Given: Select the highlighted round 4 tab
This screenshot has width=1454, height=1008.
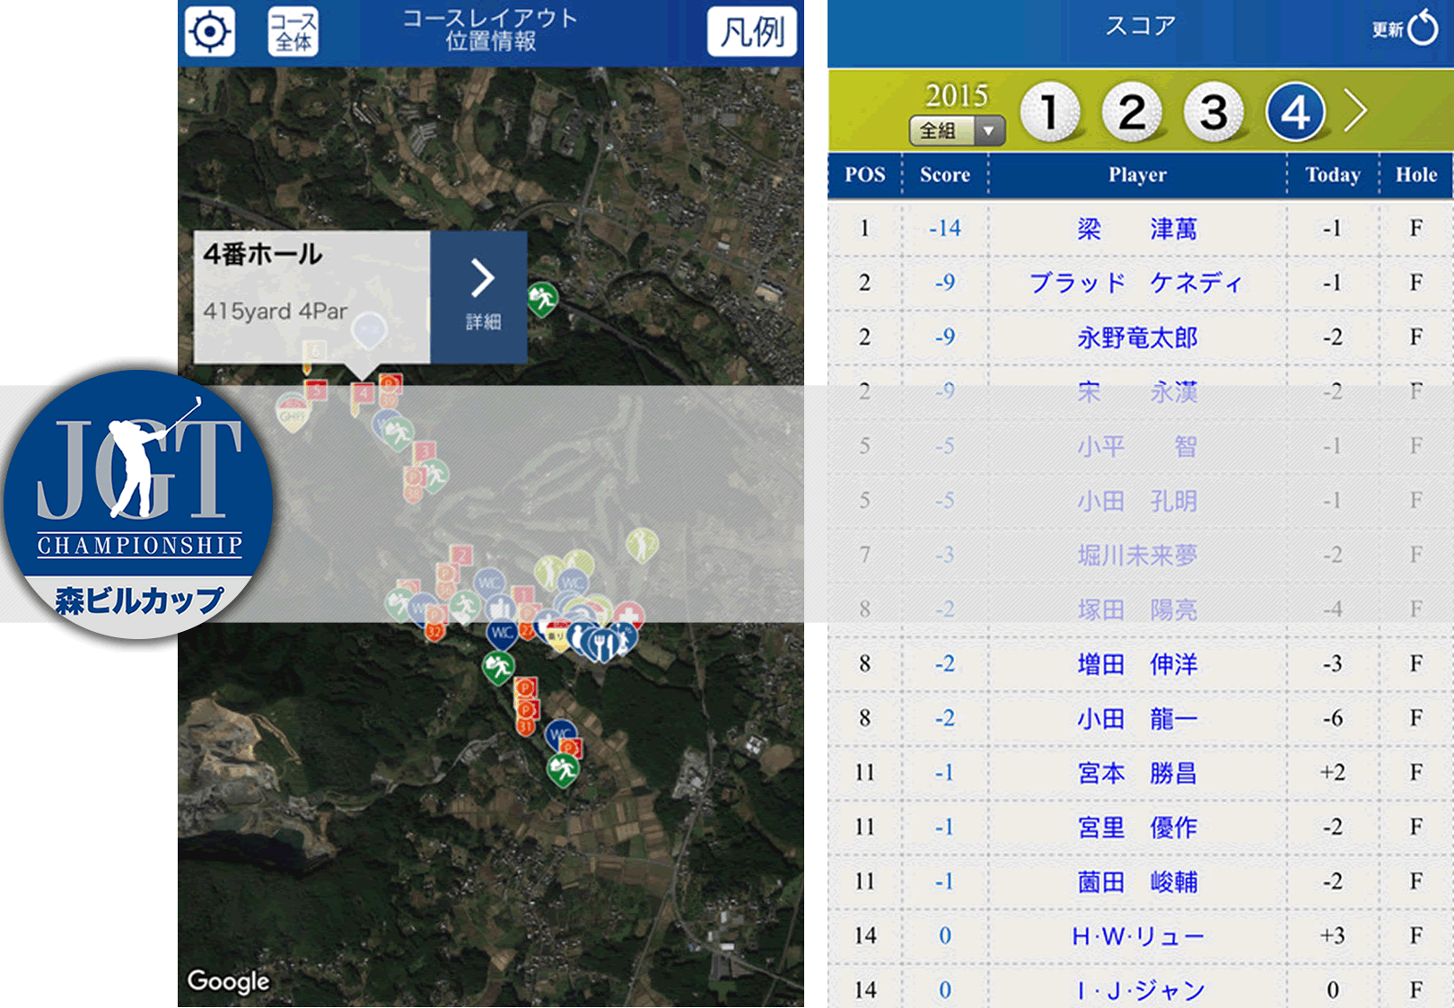Looking at the screenshot, I should coord(1294,112).
